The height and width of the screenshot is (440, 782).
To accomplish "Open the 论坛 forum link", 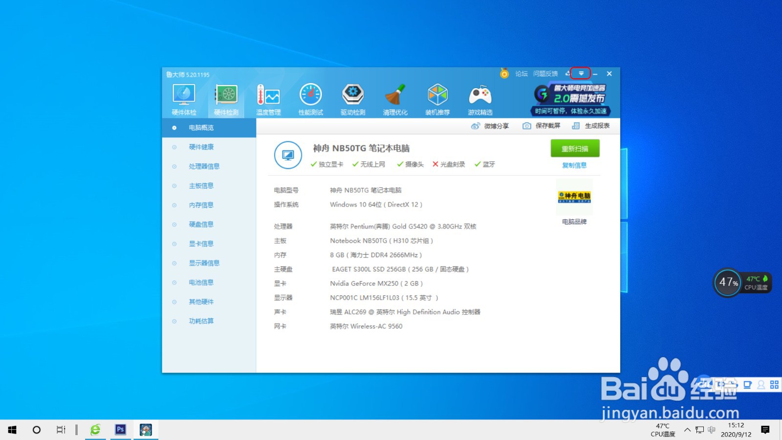I will pyautogui.click(x=521, y=74).
